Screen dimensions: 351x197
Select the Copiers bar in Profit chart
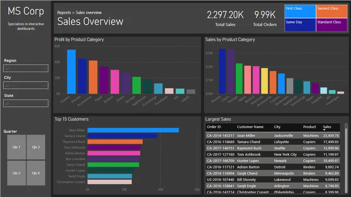coord(71,72)
